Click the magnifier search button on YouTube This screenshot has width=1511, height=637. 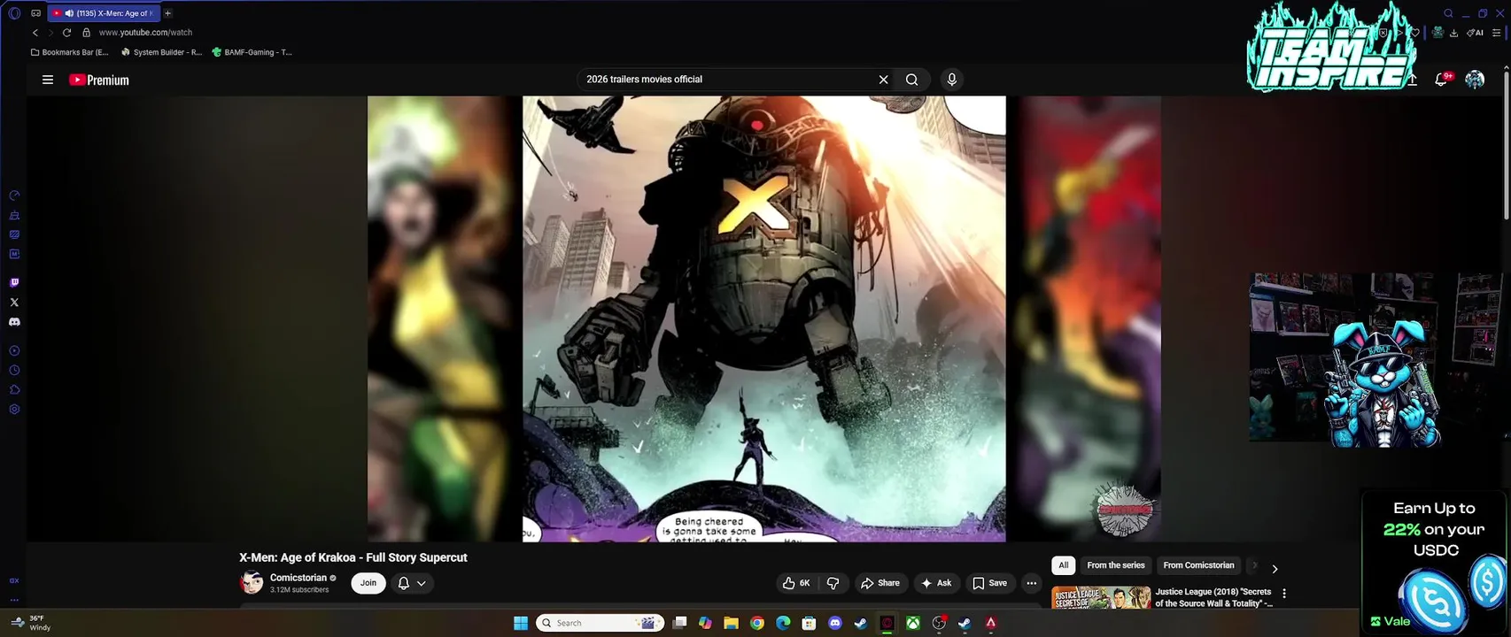(911, 80)
